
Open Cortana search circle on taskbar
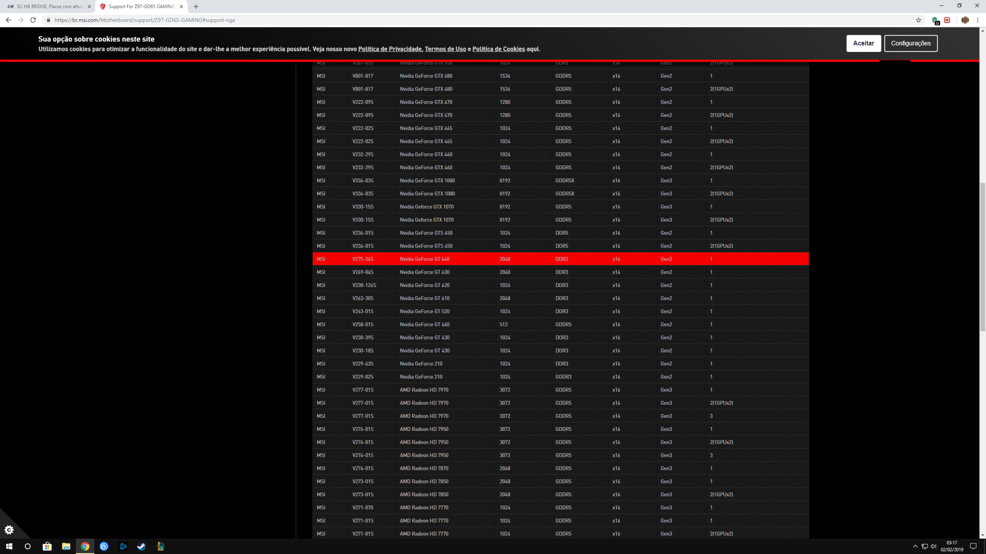coord(27,546)
